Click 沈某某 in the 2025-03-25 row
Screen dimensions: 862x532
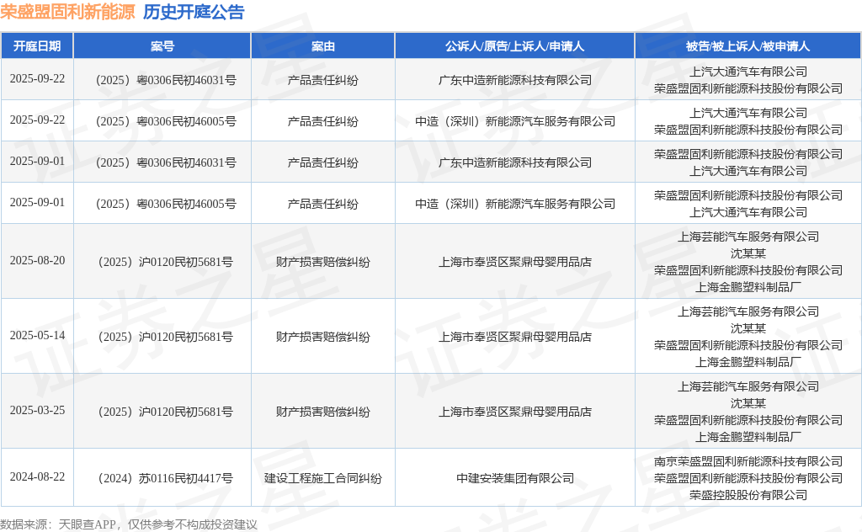[x=748, y=403]
